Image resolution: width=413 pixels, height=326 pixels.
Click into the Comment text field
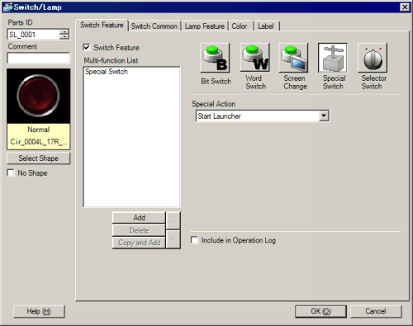39,58
